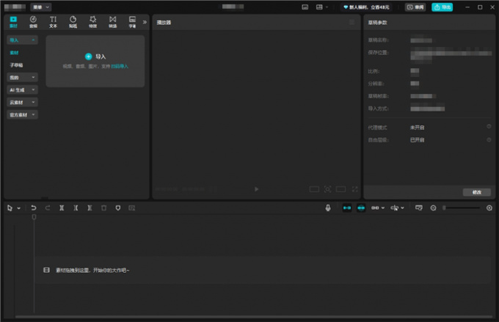Toggle the main track magnet

pyautogui.click(x=347, y=208)
